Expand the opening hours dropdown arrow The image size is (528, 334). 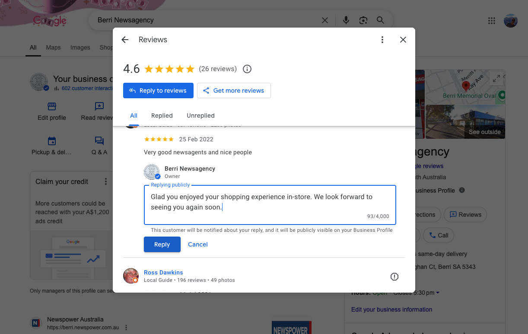click(438, 293)
